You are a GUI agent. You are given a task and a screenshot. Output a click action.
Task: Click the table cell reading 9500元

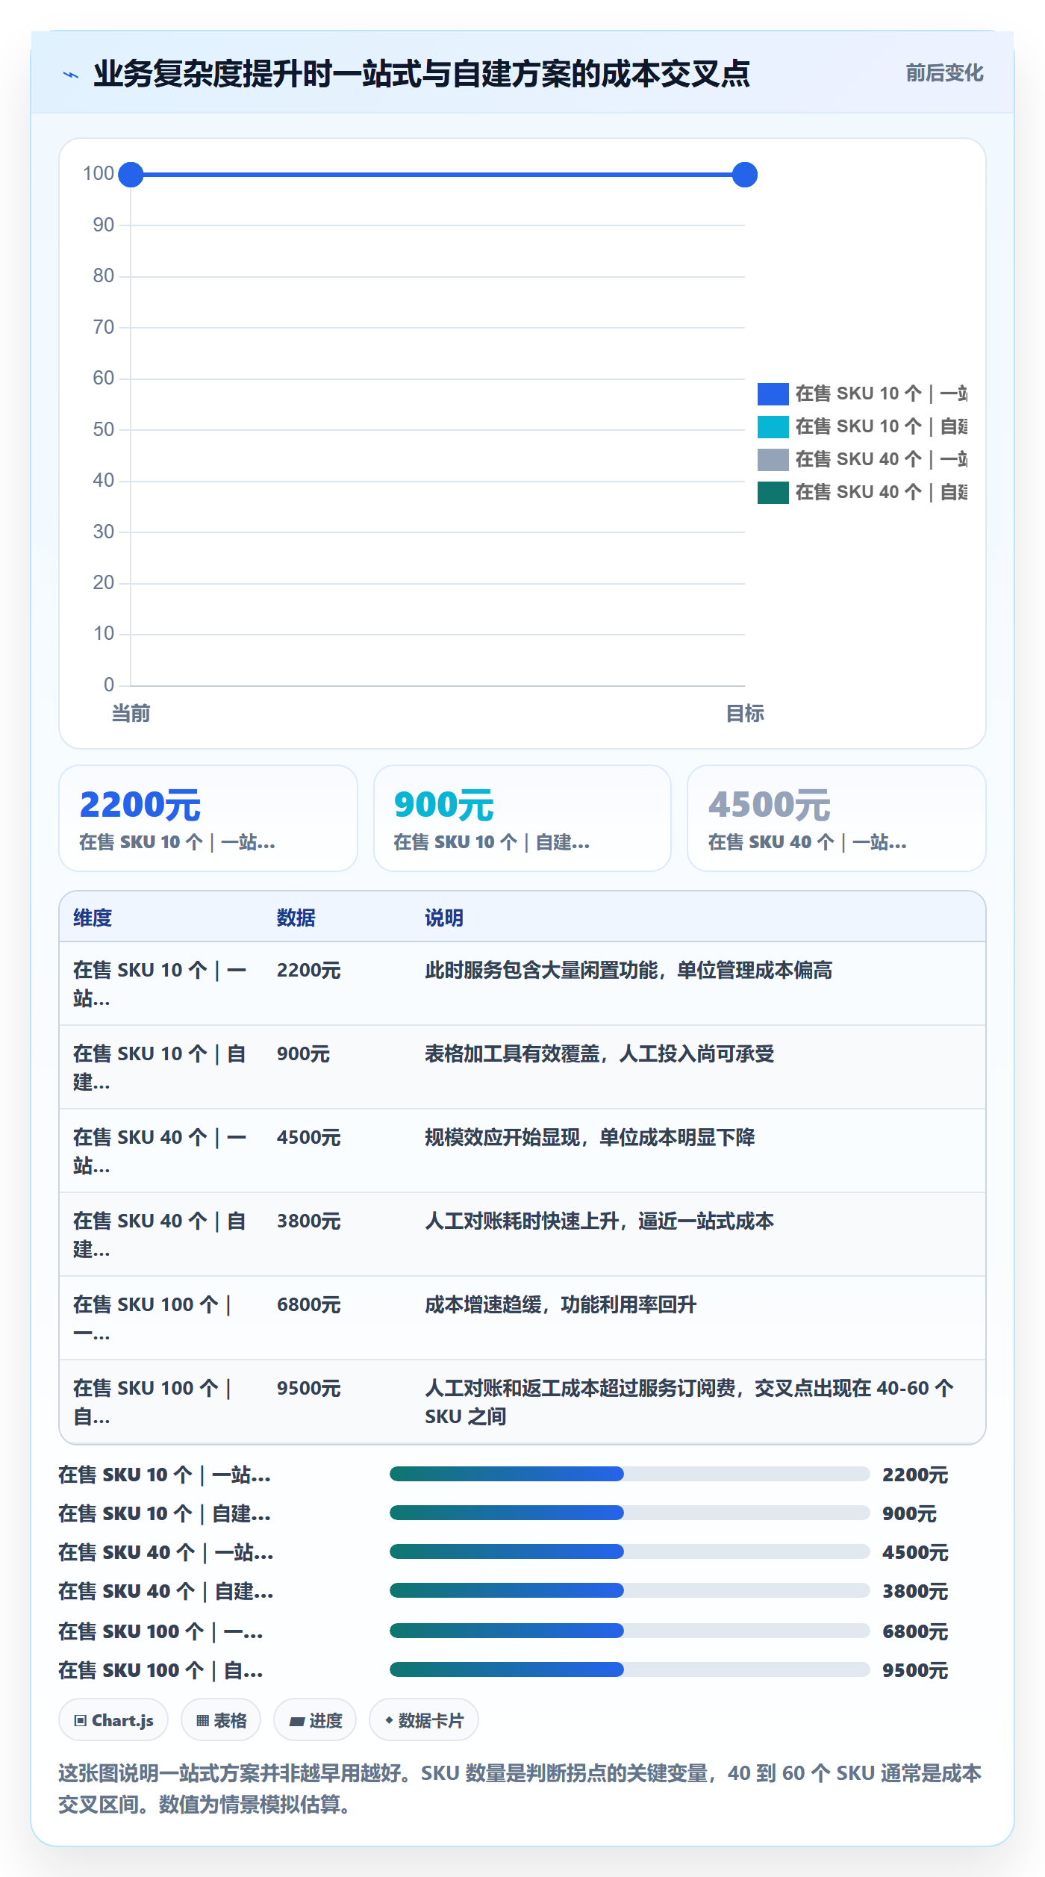coord(309,1389)
